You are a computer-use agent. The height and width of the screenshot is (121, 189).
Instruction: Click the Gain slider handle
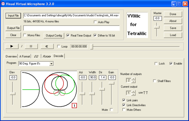112,83
